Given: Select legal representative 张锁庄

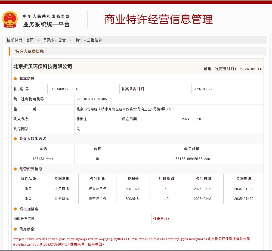Looking at the screenshot, I should click(82, 119).
